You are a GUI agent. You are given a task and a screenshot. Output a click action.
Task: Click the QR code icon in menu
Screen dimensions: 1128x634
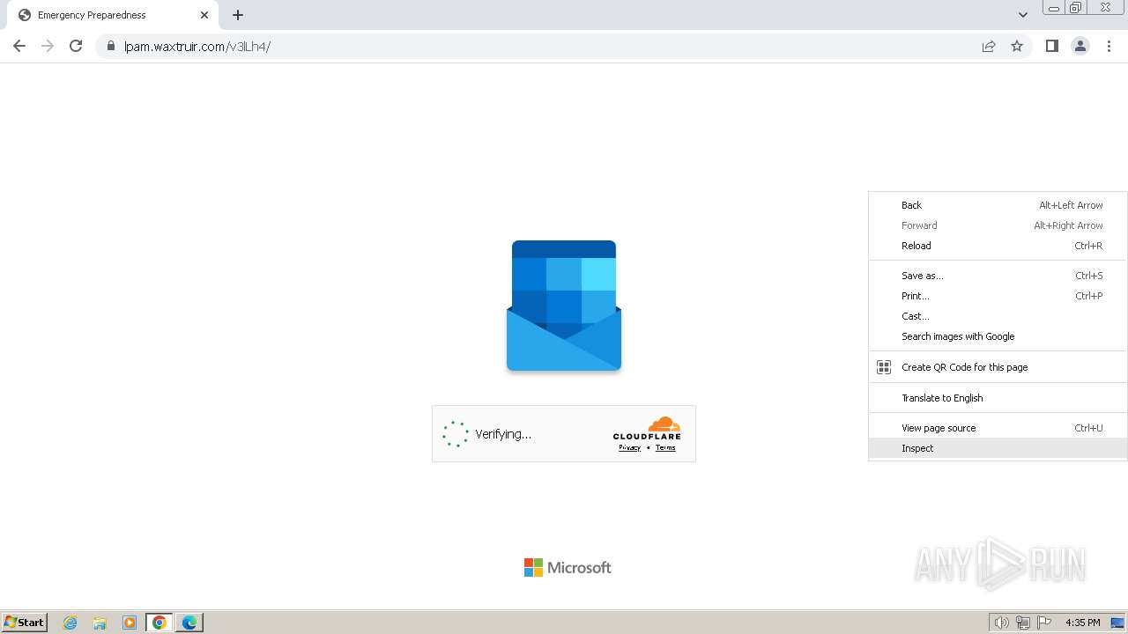884,367
